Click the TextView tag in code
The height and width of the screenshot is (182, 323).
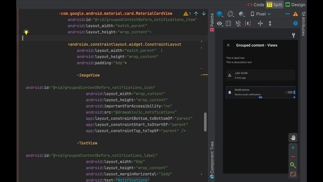coord(87,143)
